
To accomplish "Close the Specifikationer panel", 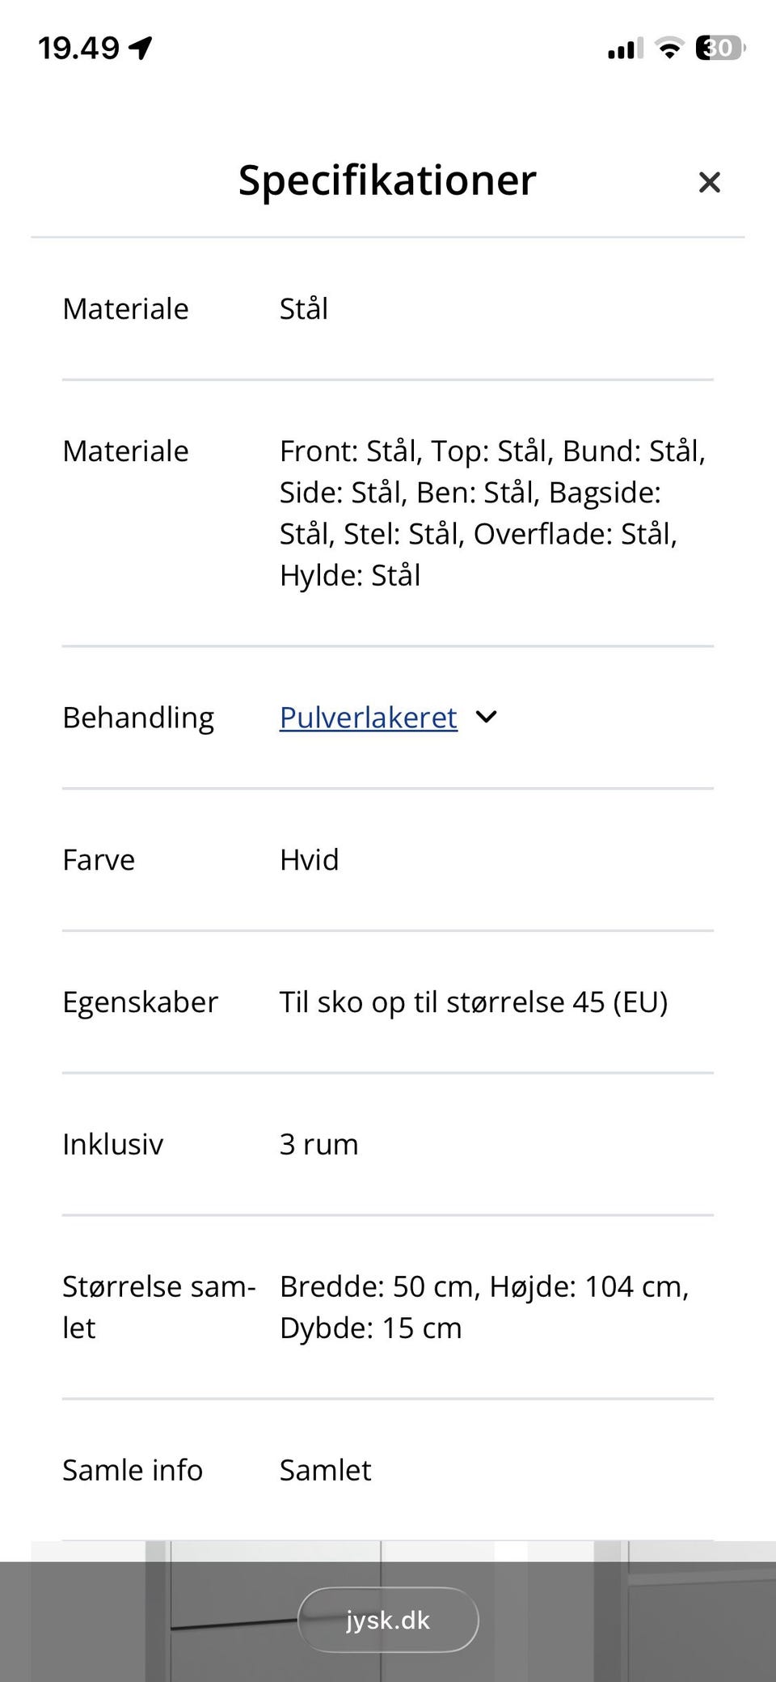I will pos(709,182).
